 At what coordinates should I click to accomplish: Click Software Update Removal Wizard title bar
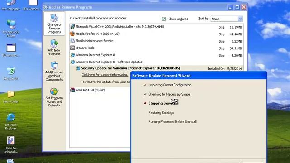[x=199, y=76]
